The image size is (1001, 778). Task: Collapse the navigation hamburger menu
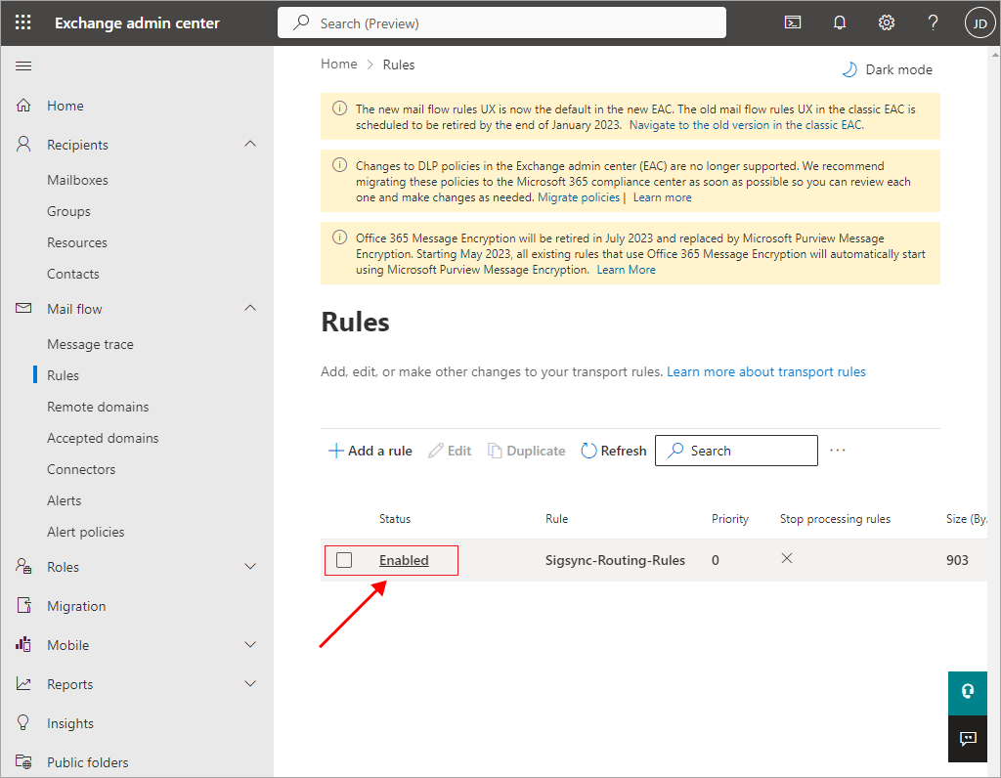[23, 65]
